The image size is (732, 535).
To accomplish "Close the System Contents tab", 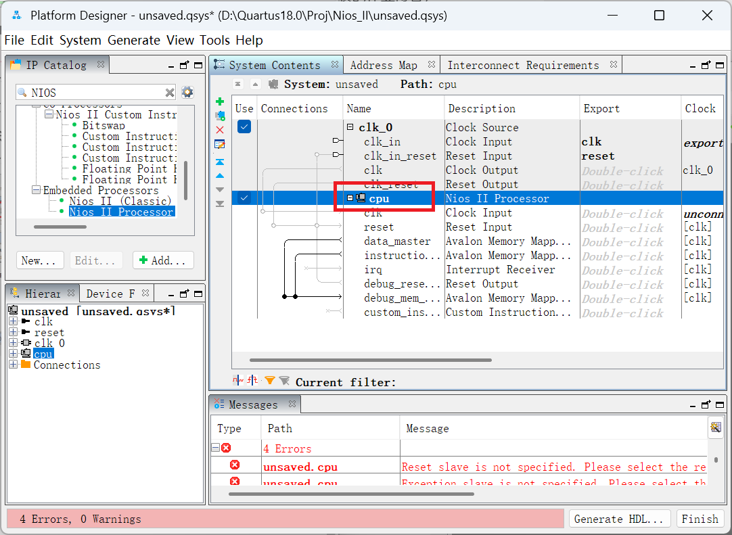I will click(x=335, y=64).
